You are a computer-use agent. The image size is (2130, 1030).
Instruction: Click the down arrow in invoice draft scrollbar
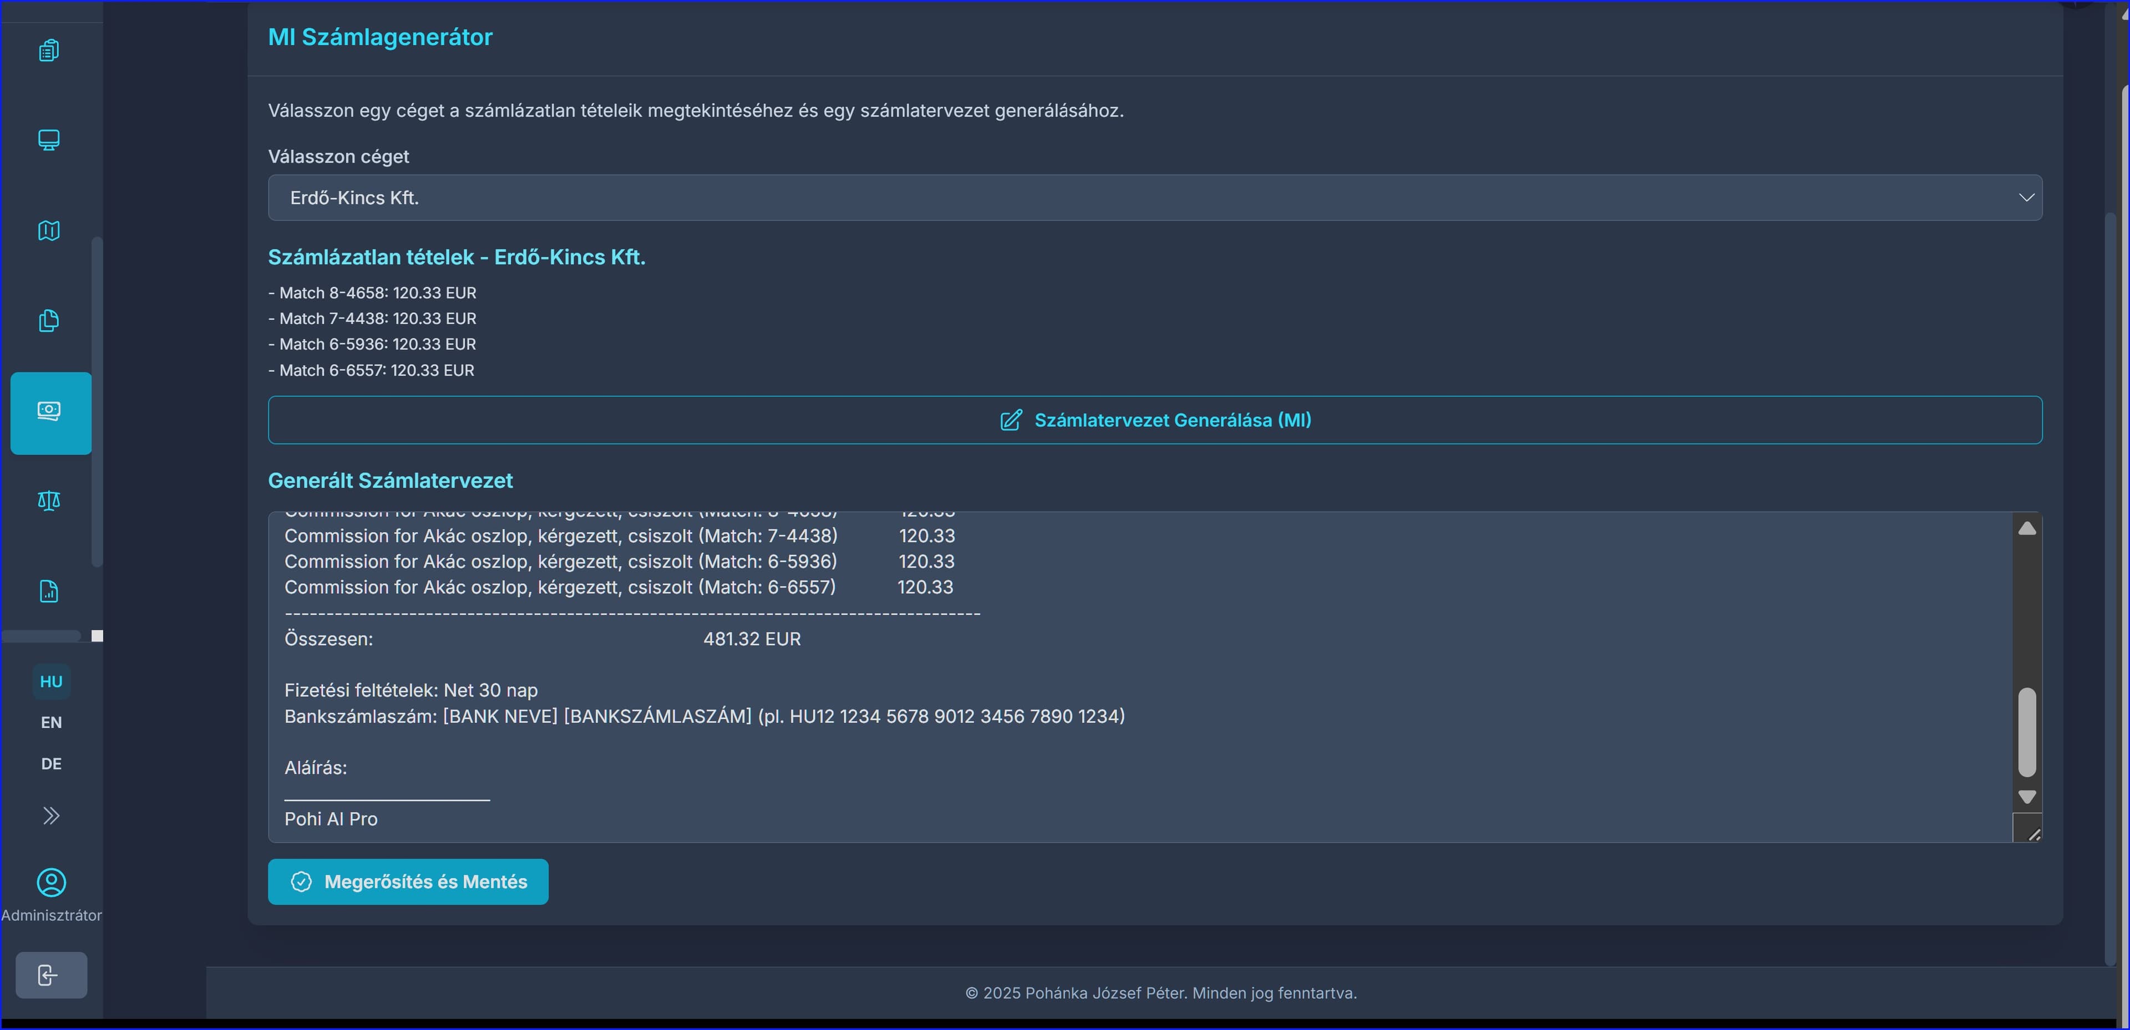click(2027, 797)
